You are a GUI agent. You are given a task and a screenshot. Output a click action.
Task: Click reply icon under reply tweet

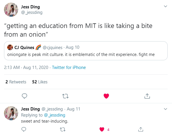[x=24, y=130]
